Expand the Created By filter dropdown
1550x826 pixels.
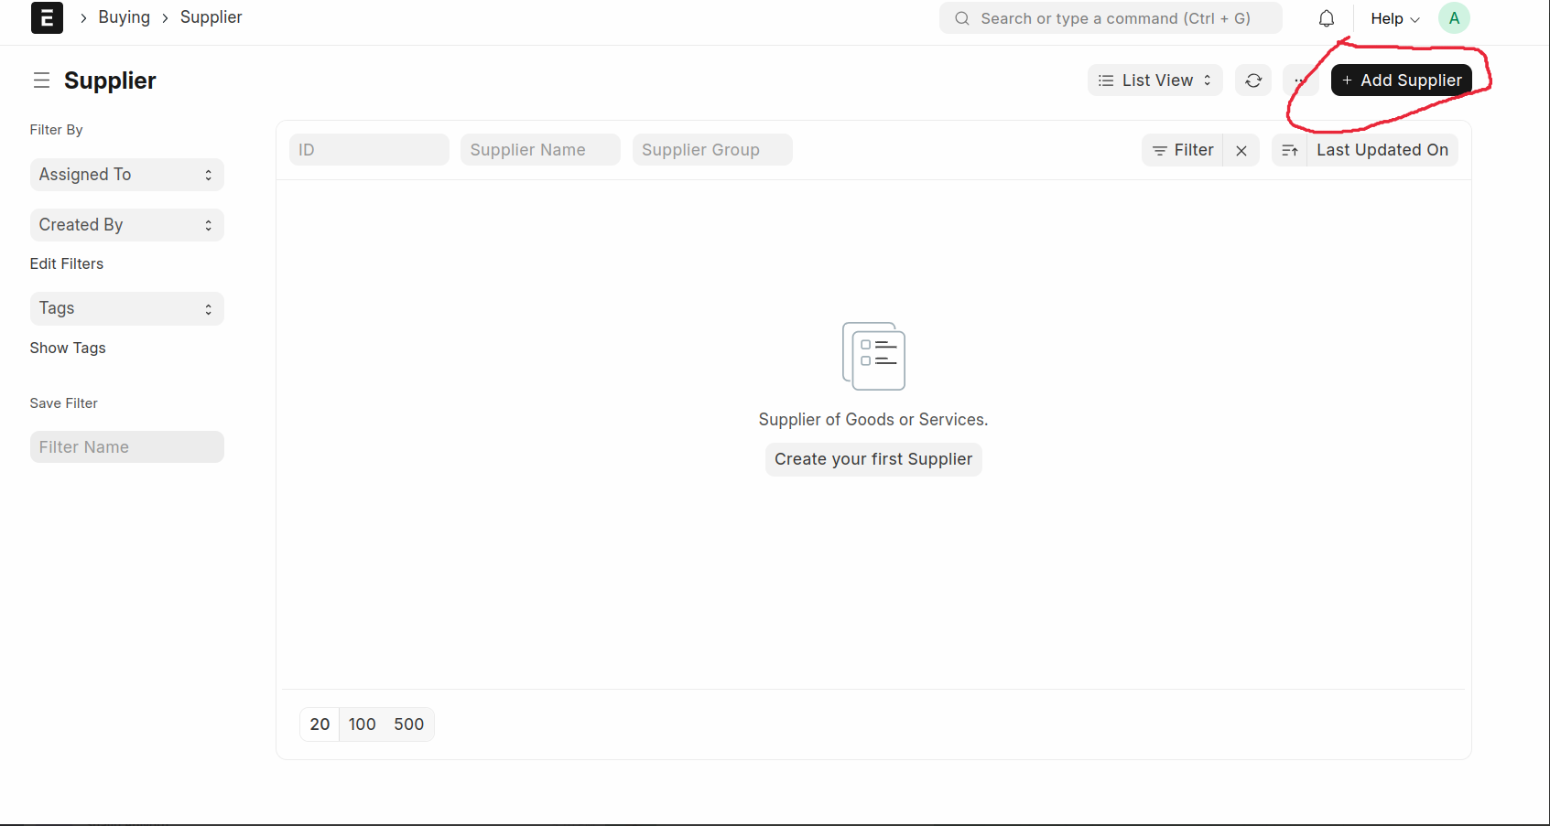[126, 225]
